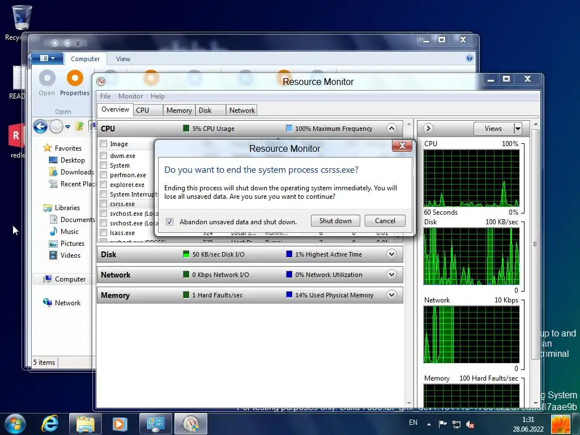Screen dimensions: 580x435
Task: Open Explorer help icon
Action: pyautogui.click(x=470, y=58)
